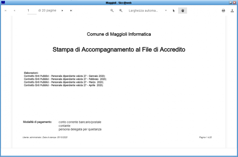Image resolution: width=238 pixels, height=157 pixels.
Task: Zoom out of the document
Action: (112, 11)
